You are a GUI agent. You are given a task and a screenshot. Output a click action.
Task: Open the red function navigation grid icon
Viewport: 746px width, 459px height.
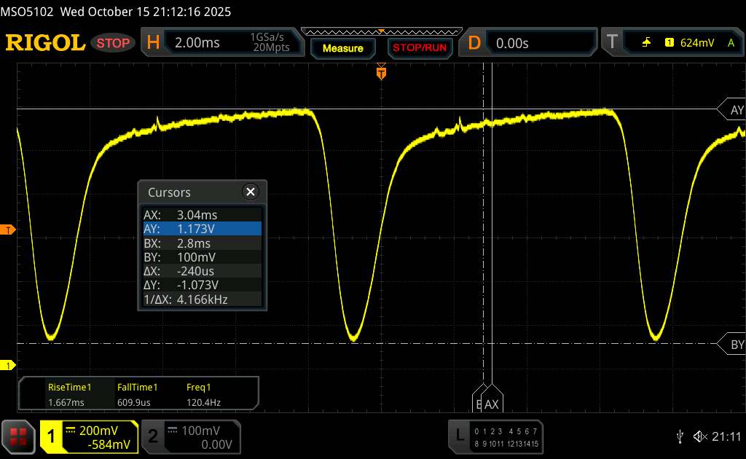18,436
